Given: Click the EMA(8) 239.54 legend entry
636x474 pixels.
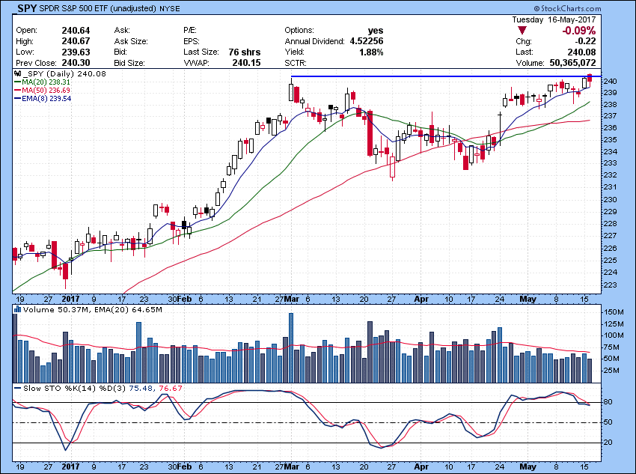Looking at the screenshot, I should coord(43,98).
